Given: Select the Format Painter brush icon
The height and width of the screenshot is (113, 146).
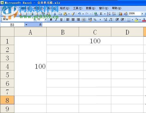Looking at the screenshot, I should pos(73,14).
